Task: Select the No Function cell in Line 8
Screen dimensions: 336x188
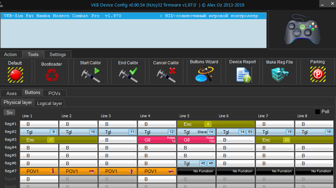Action: click(314, 171)
